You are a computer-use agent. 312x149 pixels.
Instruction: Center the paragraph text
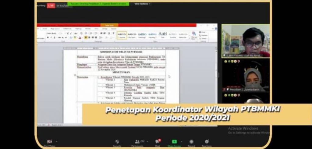point(89,37)
